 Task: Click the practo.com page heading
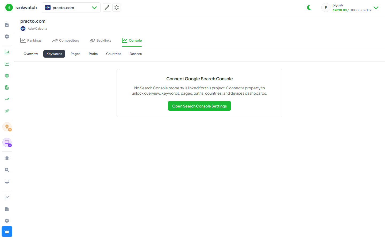33,21
